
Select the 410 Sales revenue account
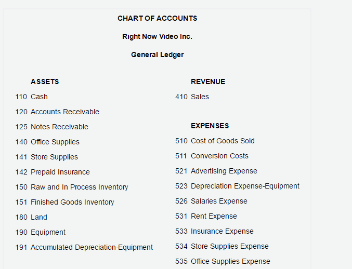tap(192, 97)
